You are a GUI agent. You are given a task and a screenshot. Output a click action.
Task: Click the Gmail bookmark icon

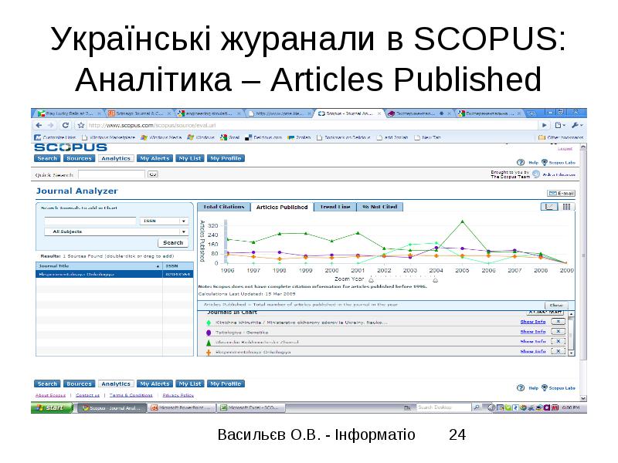pyautogui.click(x=223, y=137)
